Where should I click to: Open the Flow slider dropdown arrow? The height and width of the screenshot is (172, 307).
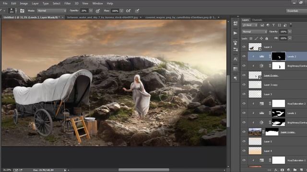coord(121,11)
